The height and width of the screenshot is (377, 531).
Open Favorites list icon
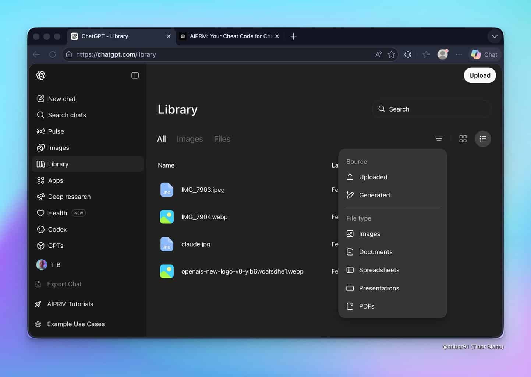click(426, 54)
